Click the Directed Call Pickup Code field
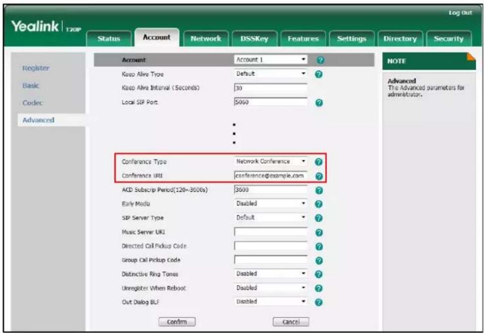 pos(271,246)
